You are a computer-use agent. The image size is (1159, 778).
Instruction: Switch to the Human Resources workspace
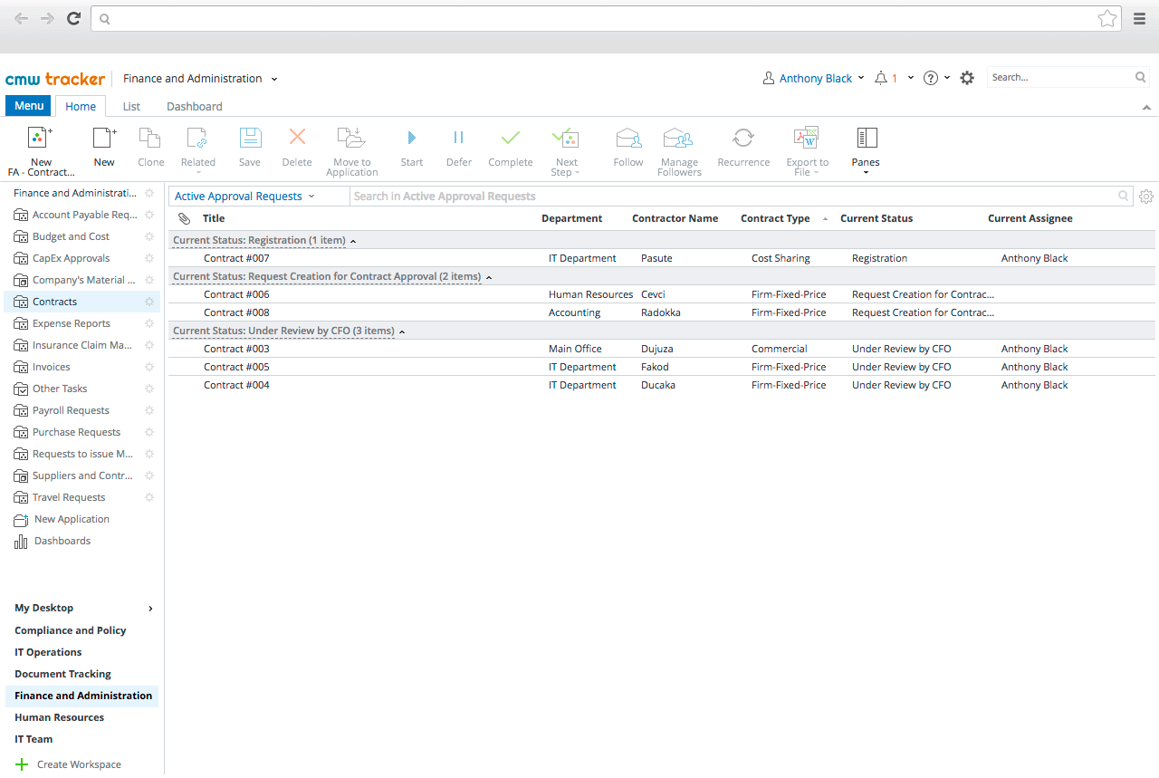pos(59,717)
